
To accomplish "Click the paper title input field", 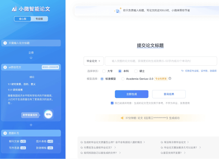I will pyautogui.click(x=161, y=61).
